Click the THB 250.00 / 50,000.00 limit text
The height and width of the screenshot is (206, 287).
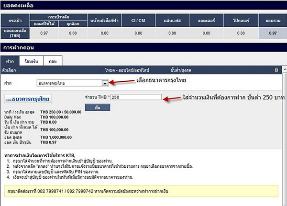(x=61, y=112)
